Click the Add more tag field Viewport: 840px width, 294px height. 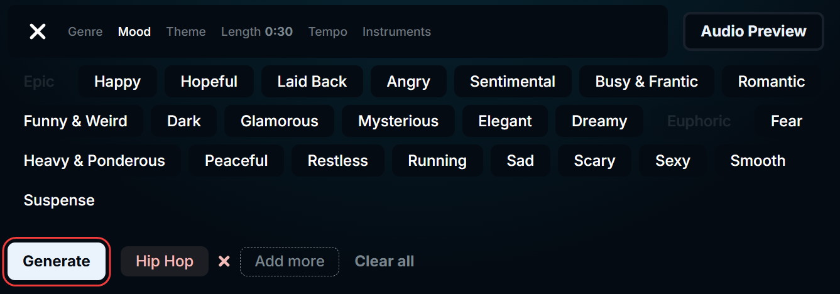[290, 261]
